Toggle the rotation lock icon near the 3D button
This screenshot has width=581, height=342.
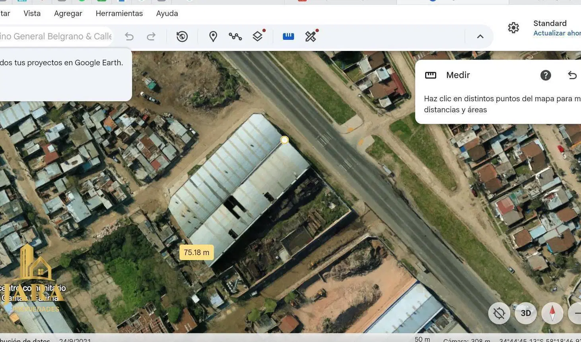point(499,313)
